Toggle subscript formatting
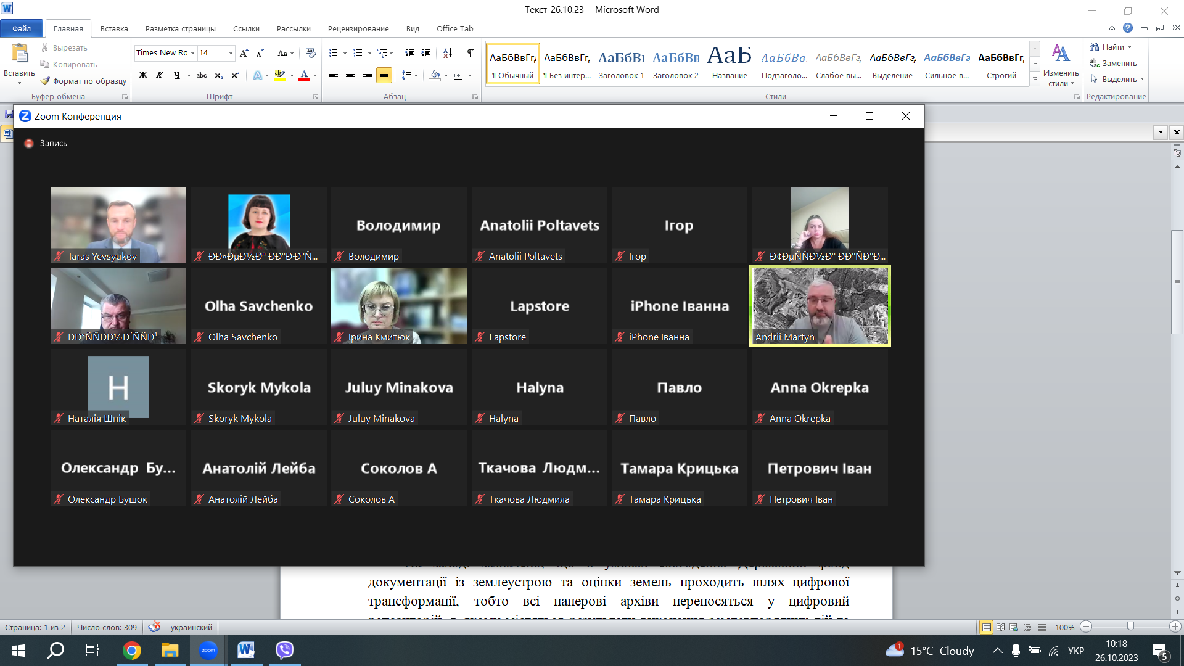1184x666 pixels. [x=218, y=75]
